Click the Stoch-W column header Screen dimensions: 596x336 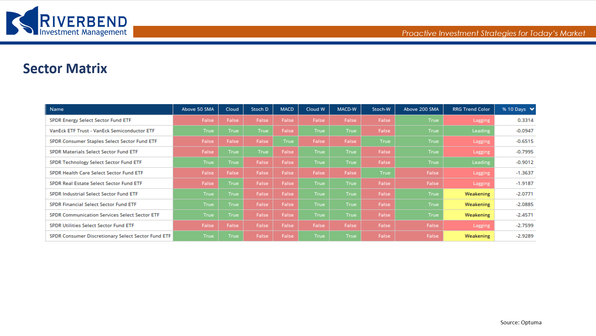coord(378,109)
